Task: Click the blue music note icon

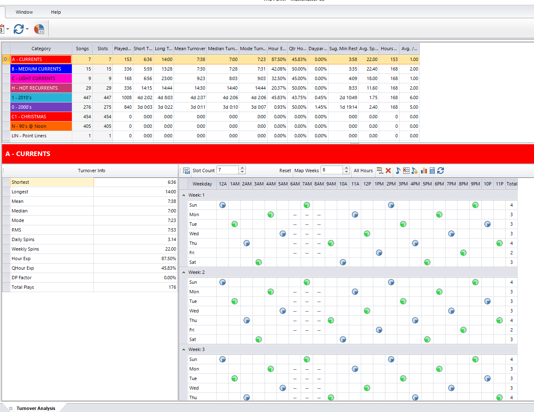Action: click(398, 171)
